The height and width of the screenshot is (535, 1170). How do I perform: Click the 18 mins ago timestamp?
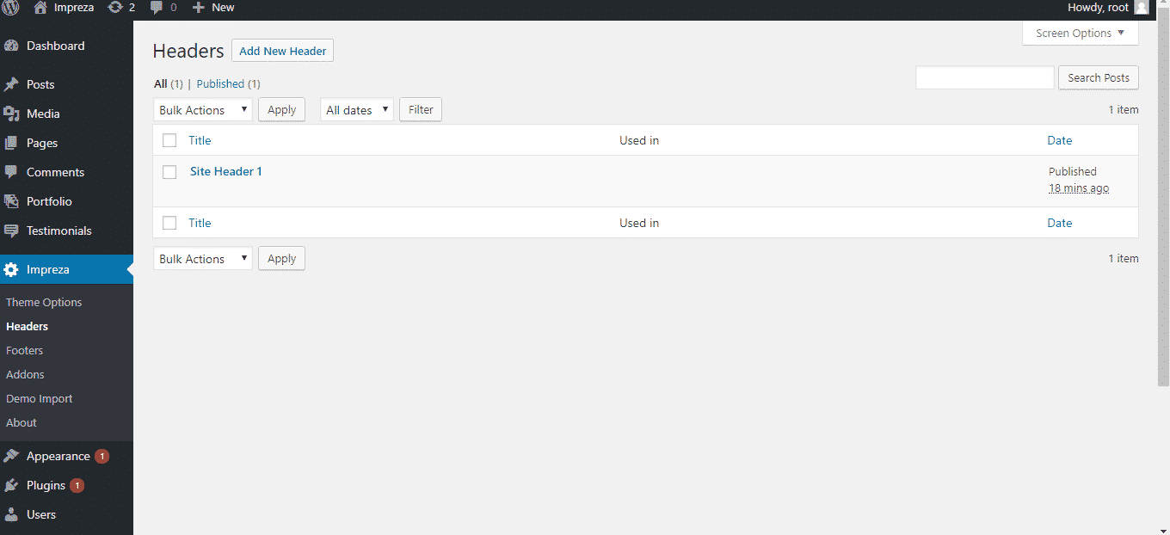[x=1079, y=188]
